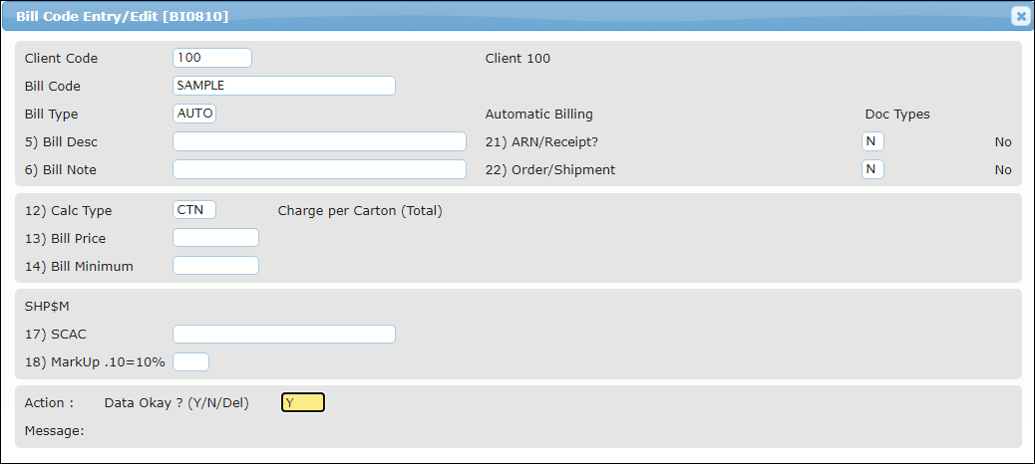Screen dimensions: 1035x464
Task: Click the Calc Type field showing CTN
Action: tap(194, 210)
